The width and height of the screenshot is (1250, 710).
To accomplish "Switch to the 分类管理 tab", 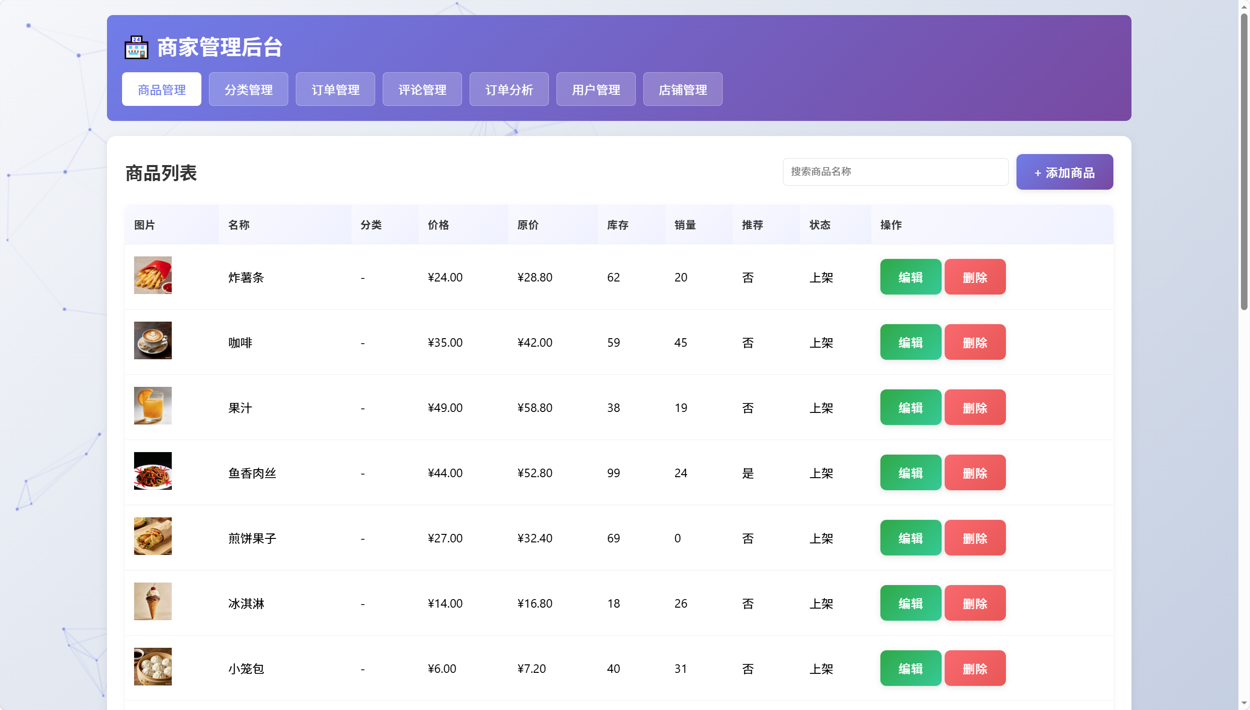I will click(x=249, y=89).
